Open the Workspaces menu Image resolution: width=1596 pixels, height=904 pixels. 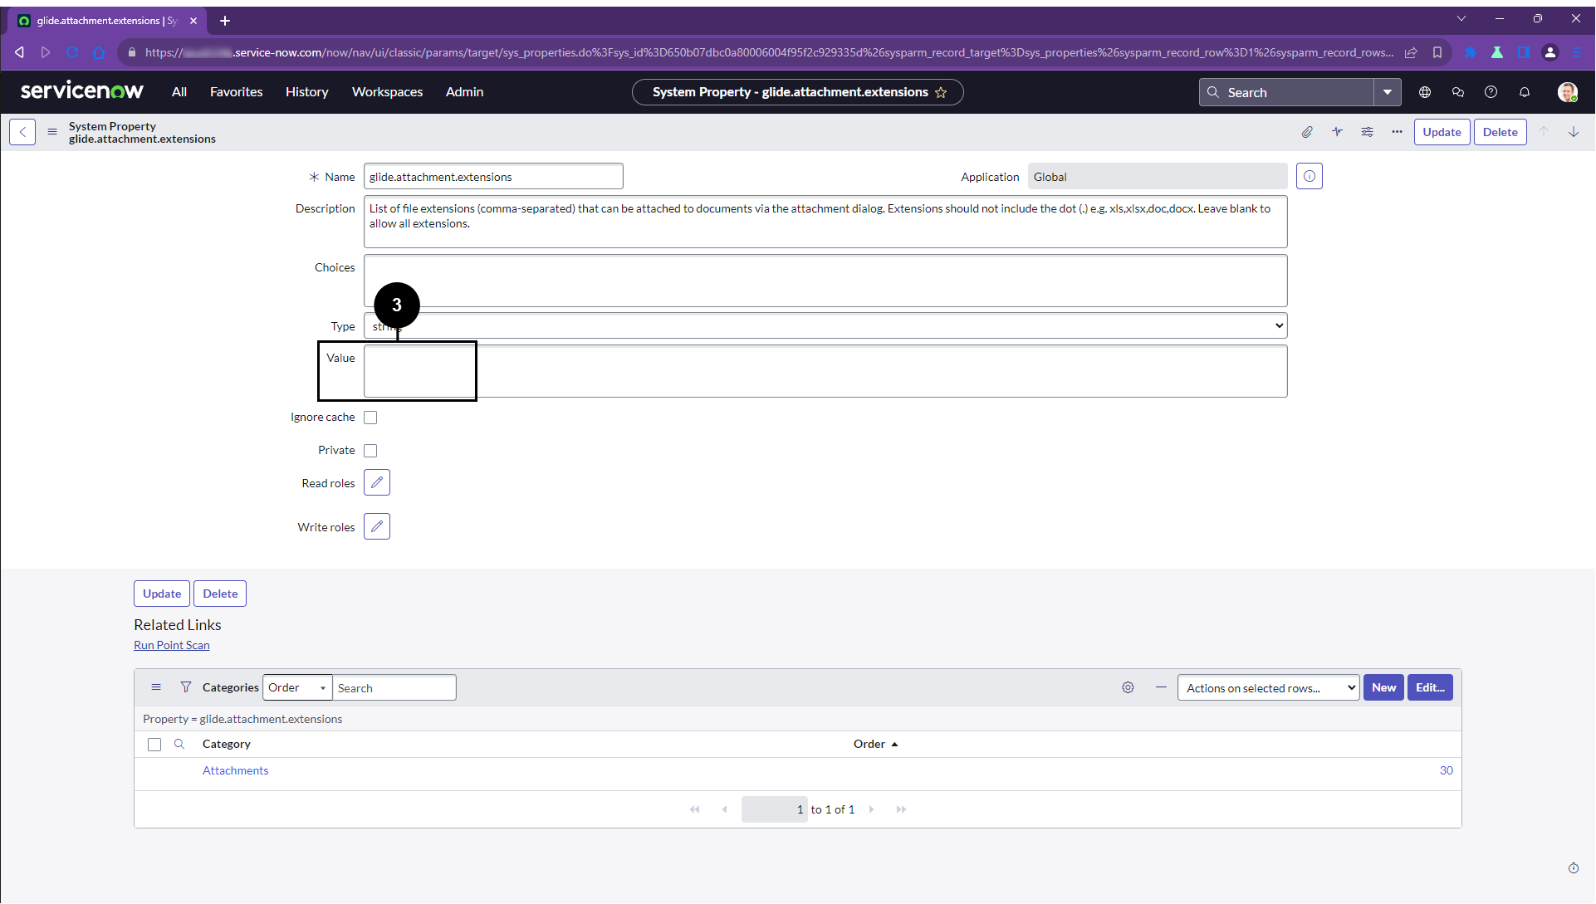coord(387,92)
